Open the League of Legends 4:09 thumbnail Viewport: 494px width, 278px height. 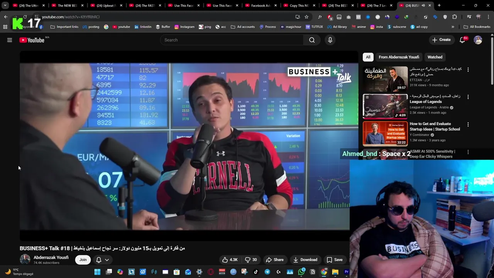click(385, 106)
